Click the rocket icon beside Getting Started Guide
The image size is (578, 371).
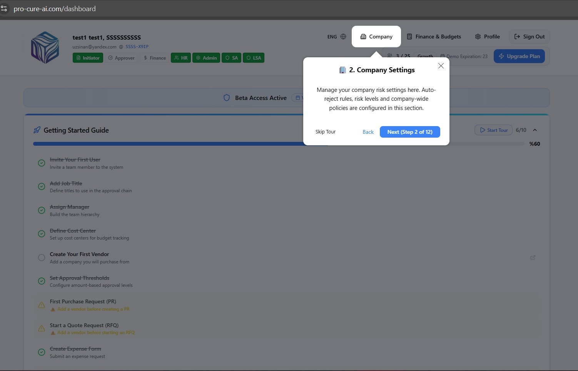[37, 130]
